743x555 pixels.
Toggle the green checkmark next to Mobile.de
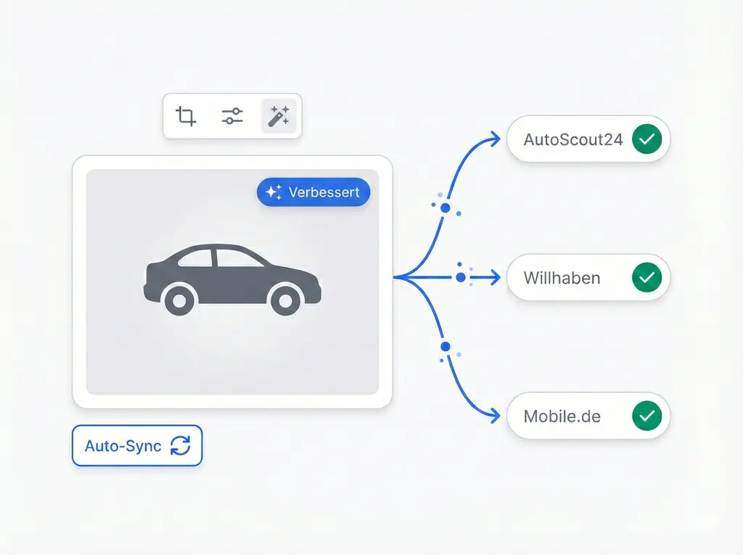(645, 416)
